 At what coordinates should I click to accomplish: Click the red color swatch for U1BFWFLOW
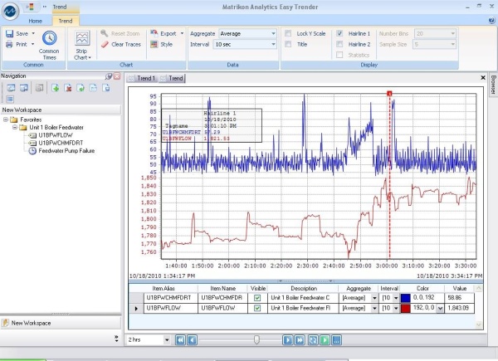406,308
